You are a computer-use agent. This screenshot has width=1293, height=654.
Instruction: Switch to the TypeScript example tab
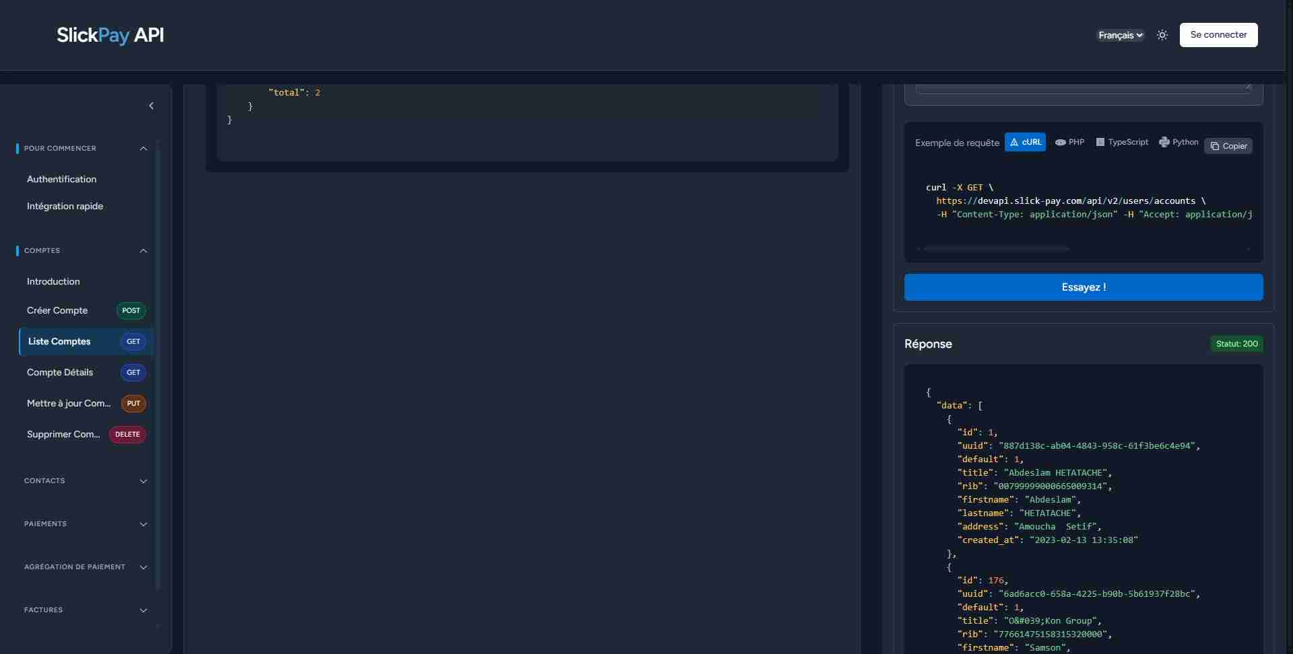(1122, 142)
